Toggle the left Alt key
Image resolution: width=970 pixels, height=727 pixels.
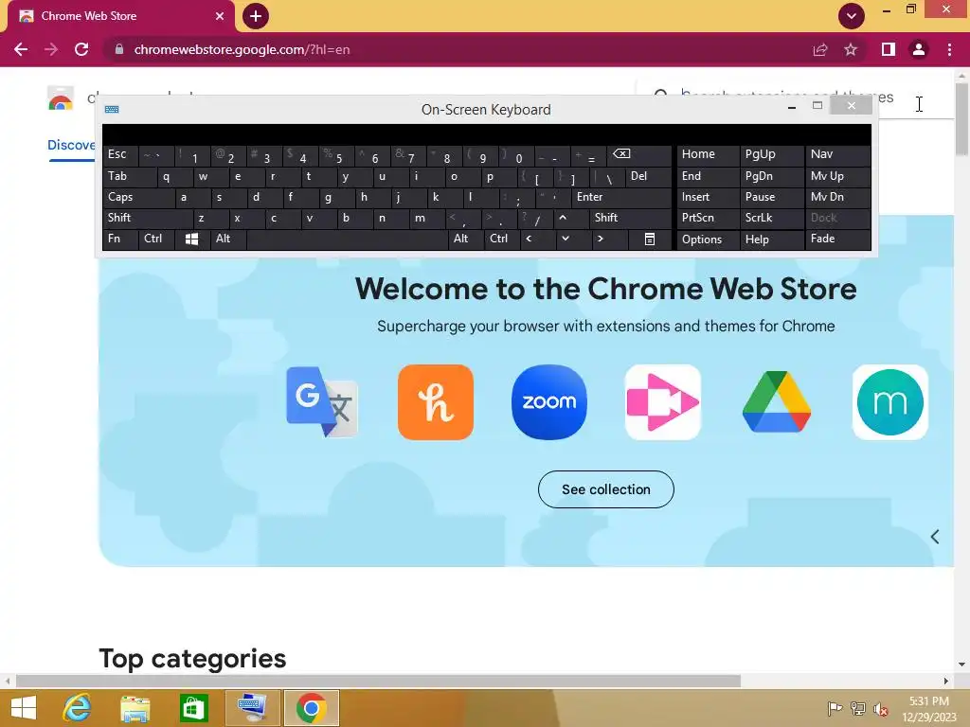click(228, 239)
